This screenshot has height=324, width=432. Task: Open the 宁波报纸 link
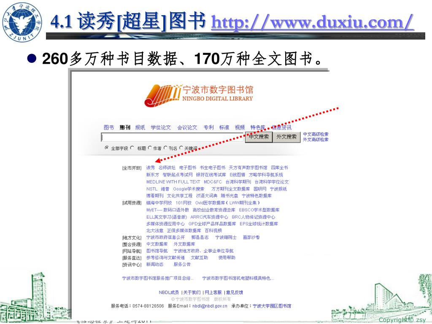tap(278, 189)
